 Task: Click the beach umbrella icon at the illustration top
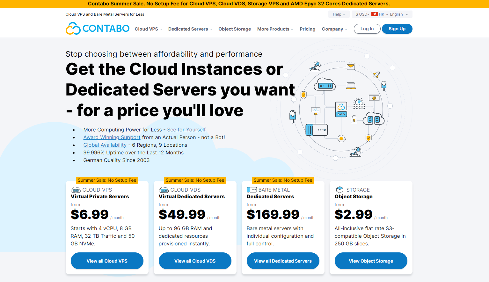tap(315, 66)
